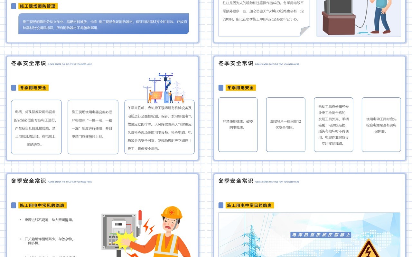
Task: Click the 电源进线不规范 bullet point
Action: [x=49, y=220]
